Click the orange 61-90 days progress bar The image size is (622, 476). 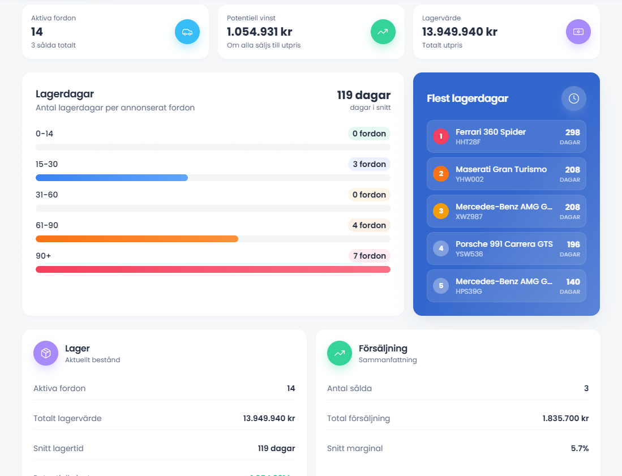tap(137, 239)
